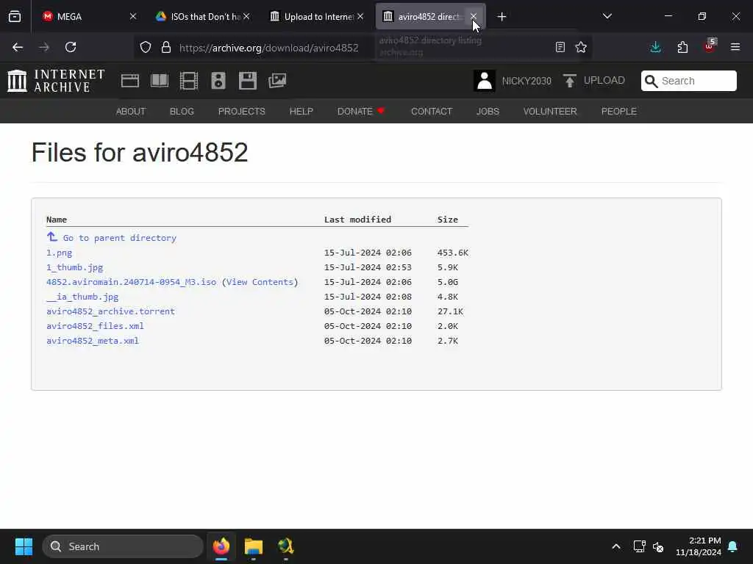
Task: Click the Windows taskbar Search box
Action: [x=123, y=546]
